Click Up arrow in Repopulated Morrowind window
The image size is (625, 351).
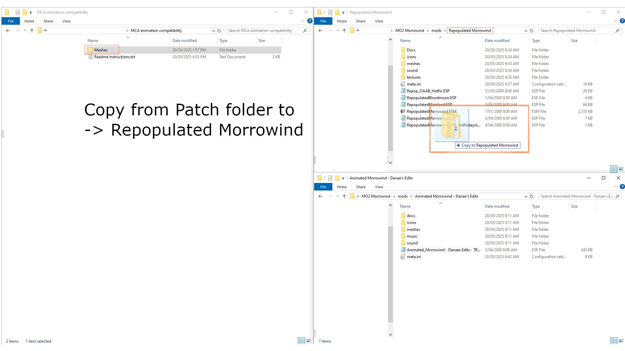click(x=344, y=31)
